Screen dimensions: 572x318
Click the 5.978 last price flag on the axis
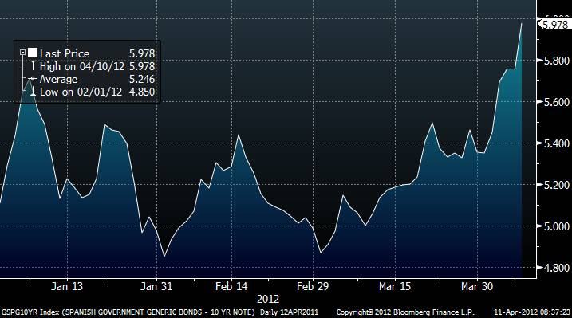(555, 25)
